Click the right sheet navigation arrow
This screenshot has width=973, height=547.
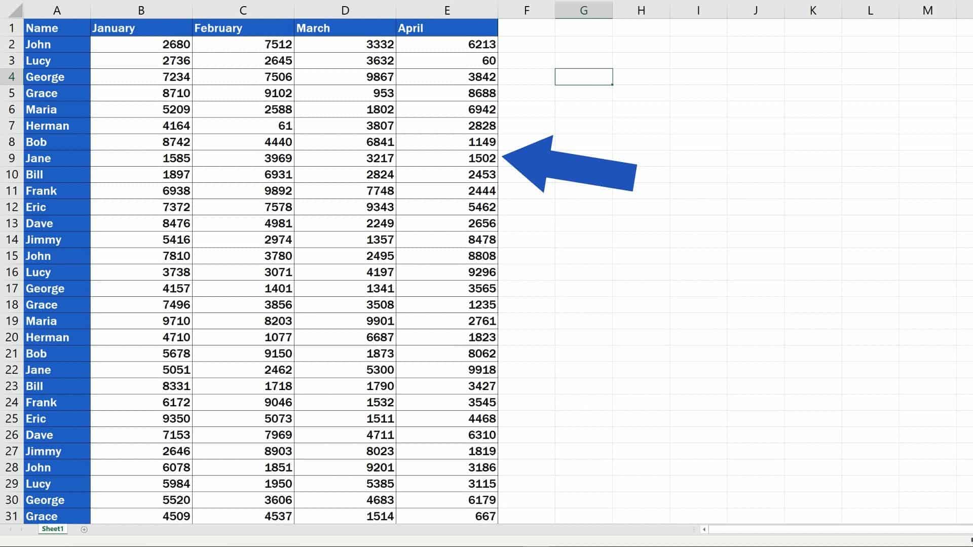(x=21, y=529)
